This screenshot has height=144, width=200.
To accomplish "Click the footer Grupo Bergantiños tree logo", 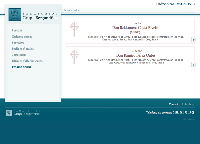I will [9, 113].
